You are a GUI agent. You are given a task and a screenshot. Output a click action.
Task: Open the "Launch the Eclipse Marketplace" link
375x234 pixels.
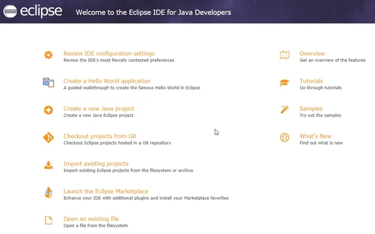pos(106,191)
